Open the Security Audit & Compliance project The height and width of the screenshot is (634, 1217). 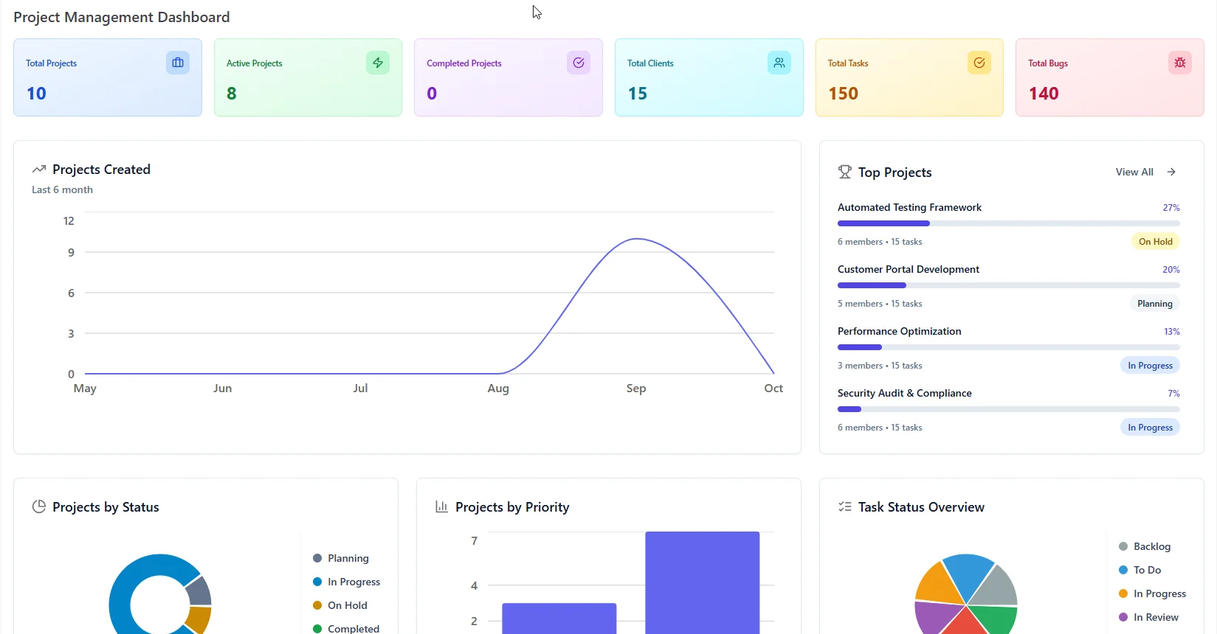[905, 393]
